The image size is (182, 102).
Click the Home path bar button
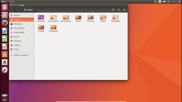click(28, 10)
